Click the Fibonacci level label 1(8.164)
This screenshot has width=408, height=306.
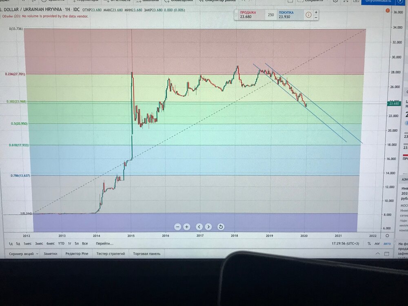[26, 213]
